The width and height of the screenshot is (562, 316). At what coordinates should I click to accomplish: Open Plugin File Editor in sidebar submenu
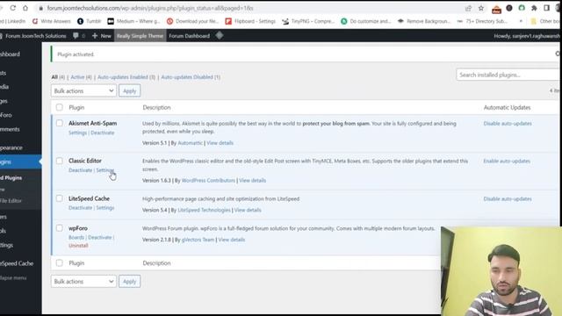pyautogui.click(x=11, y=201)
